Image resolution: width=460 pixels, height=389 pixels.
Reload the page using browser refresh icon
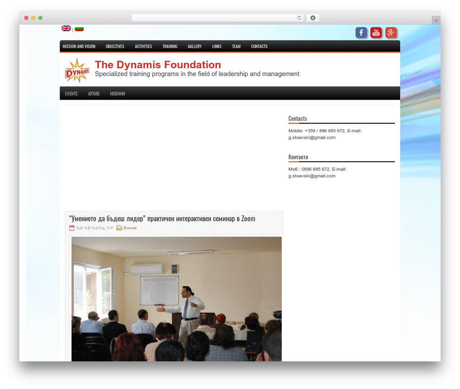299,18
